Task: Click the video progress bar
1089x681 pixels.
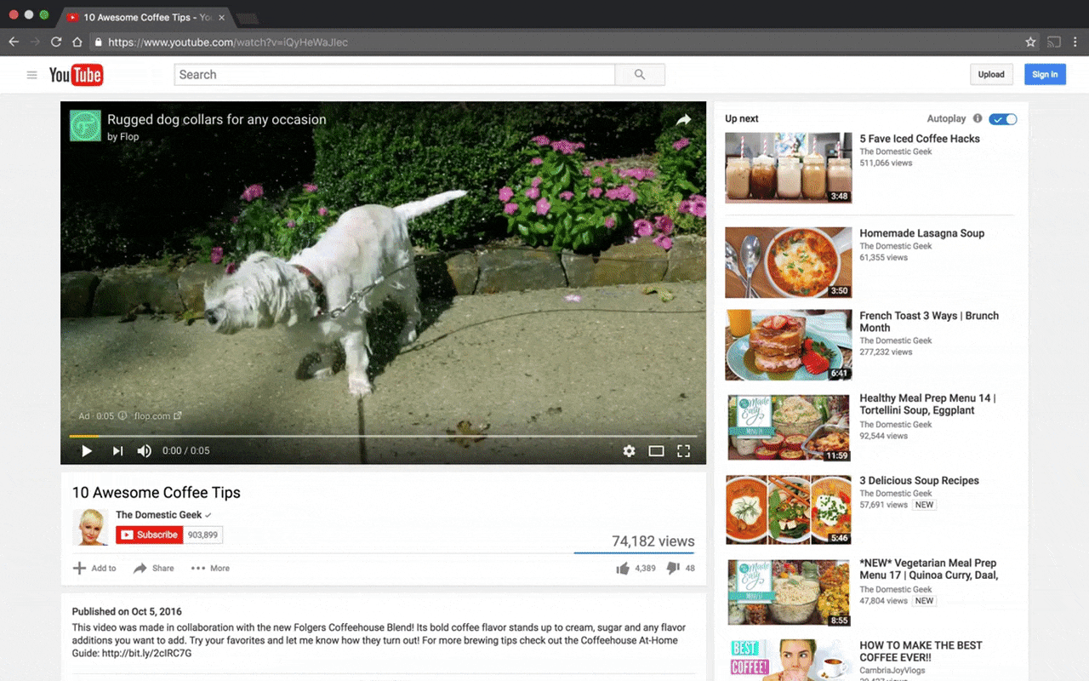Action: 383,436
